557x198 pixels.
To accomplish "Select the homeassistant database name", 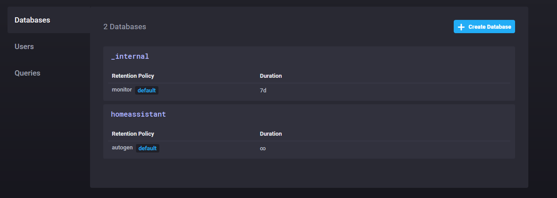I will pyautogui.click(x=138, y=114).
